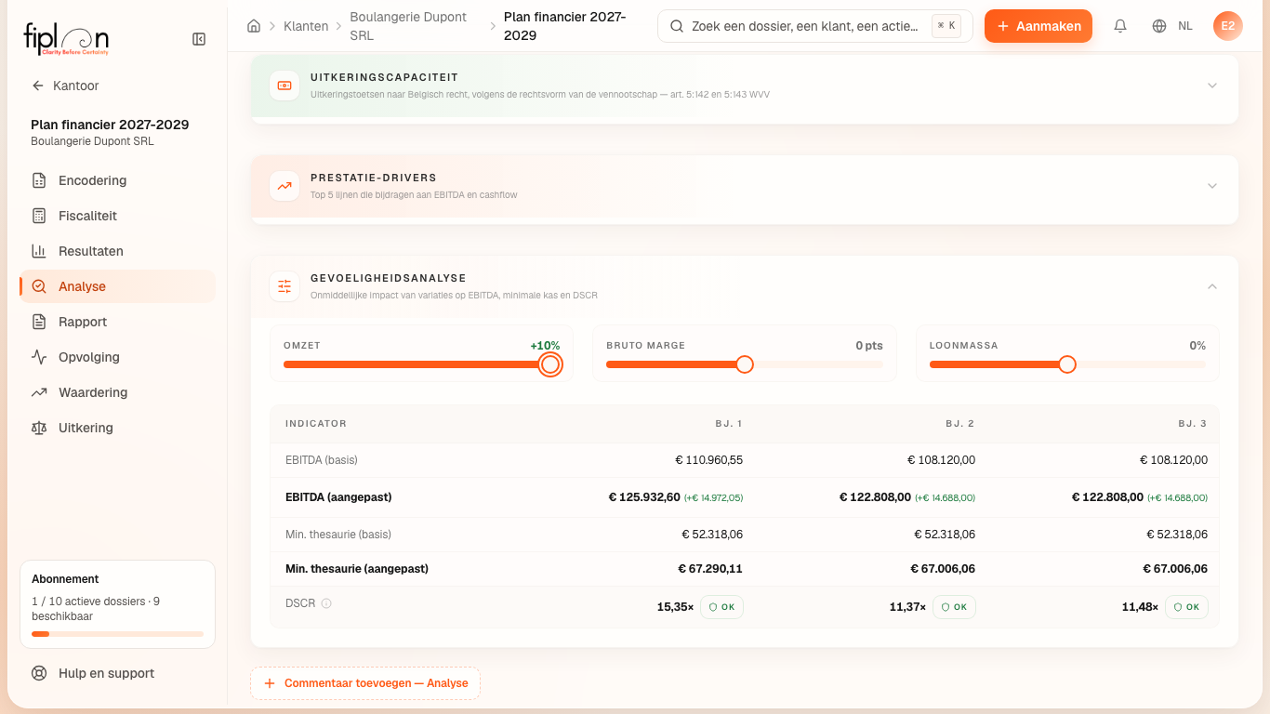Open the notifications bell
This screenshot has height=714, width=1270.
point(1120,26)
